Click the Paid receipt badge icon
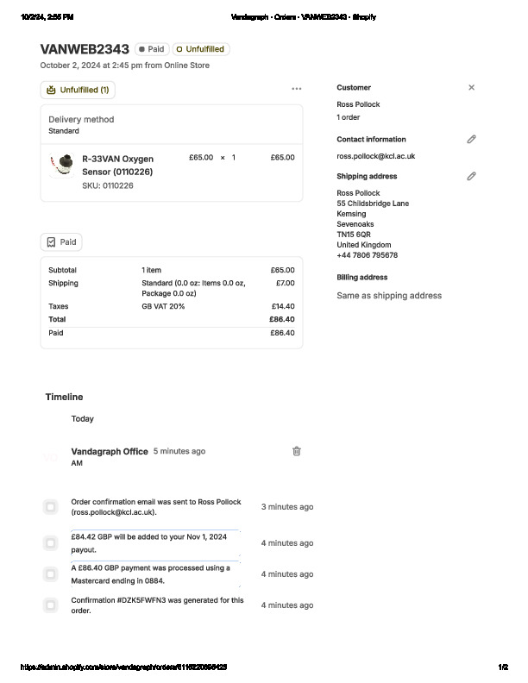 (52, 242)
